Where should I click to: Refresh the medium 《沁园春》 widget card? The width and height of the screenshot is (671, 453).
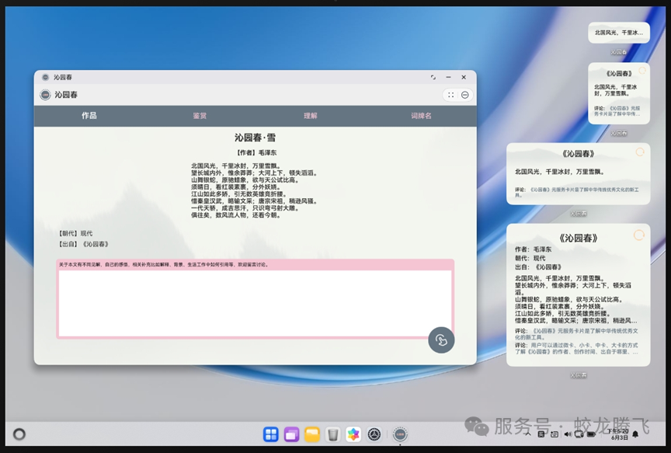click(640, 152)
